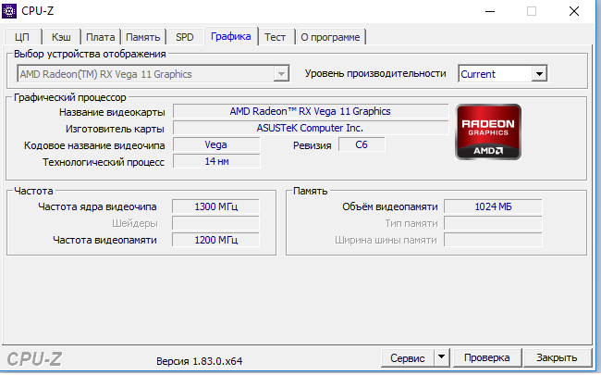Image resolution: width=601 pixels, height=375 pixels.
Task: Minimize the CPU-Z window
Action: [490, 11]
